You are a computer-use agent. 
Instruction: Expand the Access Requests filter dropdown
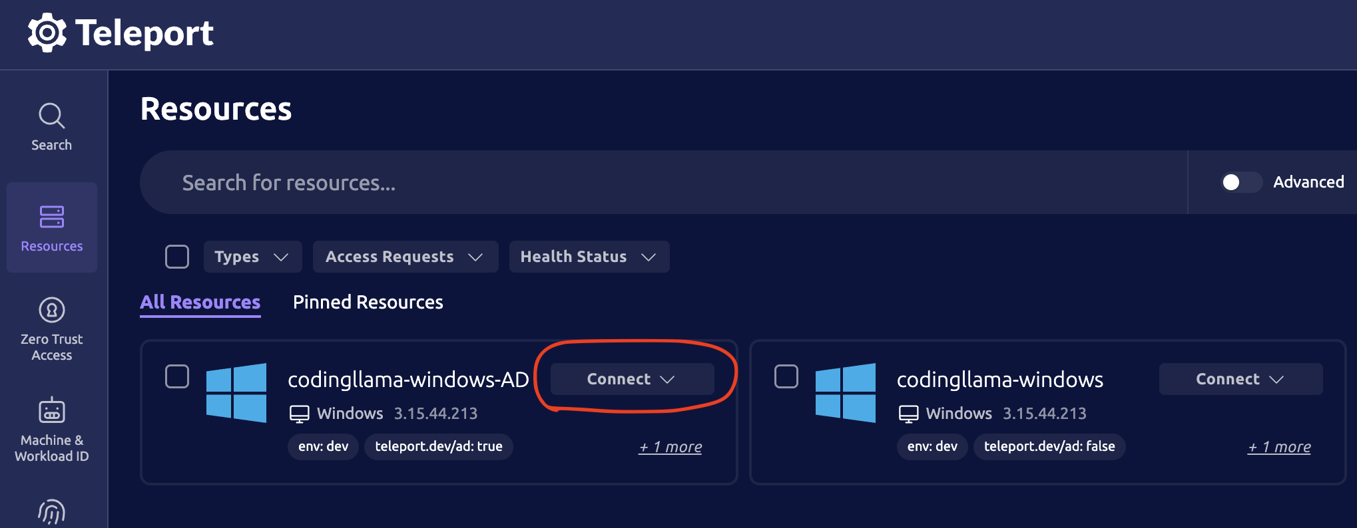[x=405, y=257]
